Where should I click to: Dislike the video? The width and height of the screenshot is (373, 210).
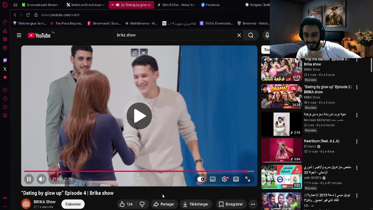tap(142, 204)
